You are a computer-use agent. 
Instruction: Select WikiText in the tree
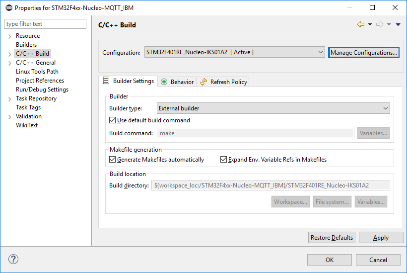[x=27, y=125]
